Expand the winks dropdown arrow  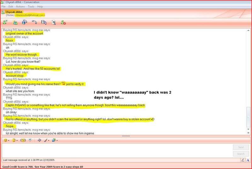pyautogui.click(x=17, y=141)
